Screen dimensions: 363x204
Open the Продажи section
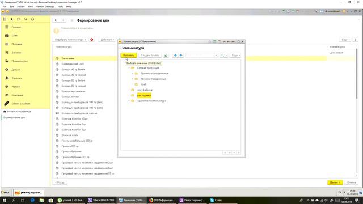click(17, 44)
